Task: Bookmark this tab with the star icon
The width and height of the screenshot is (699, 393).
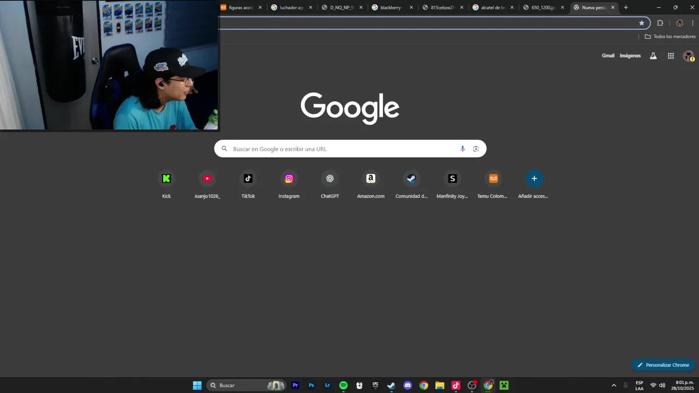Action: click(x=642, y=23)
